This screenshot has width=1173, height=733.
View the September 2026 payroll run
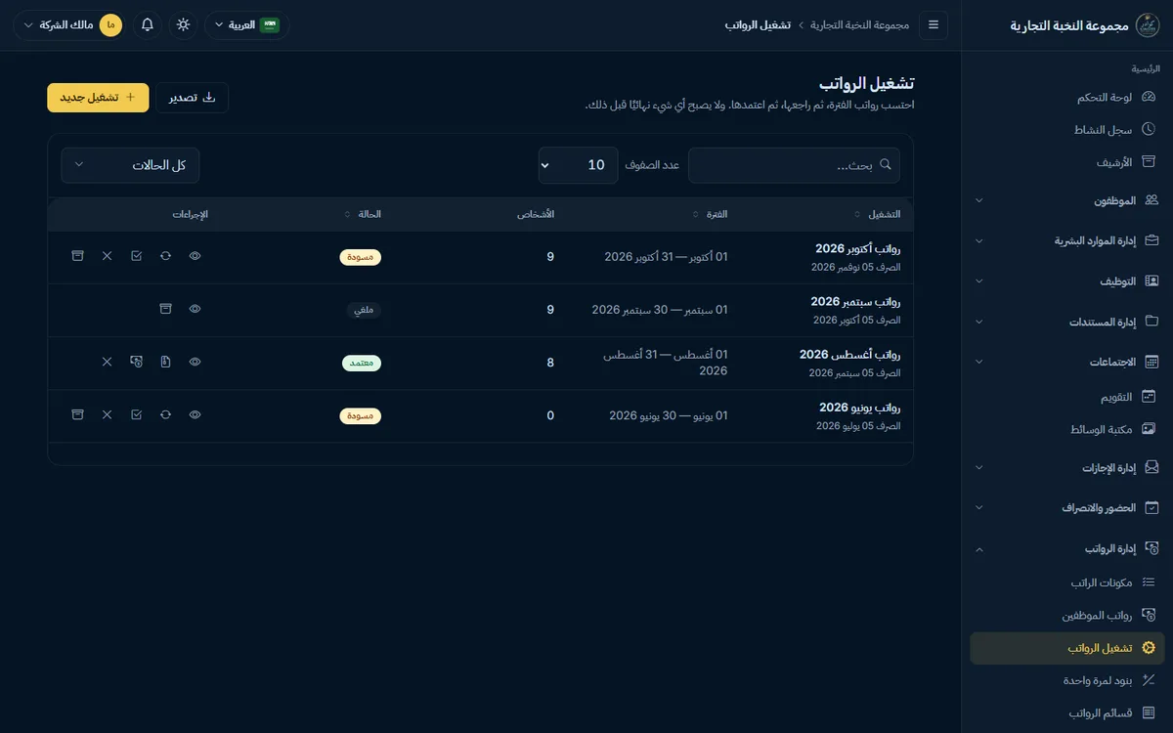(x=195, y=309)
